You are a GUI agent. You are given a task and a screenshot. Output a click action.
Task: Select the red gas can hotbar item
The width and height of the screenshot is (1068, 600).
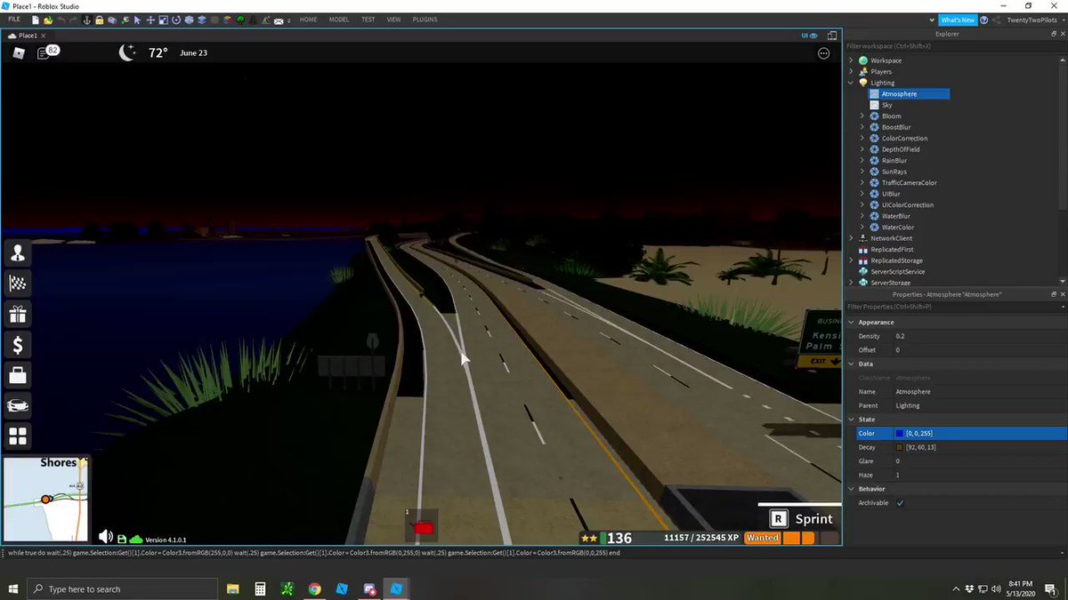(x=422, y=525)
